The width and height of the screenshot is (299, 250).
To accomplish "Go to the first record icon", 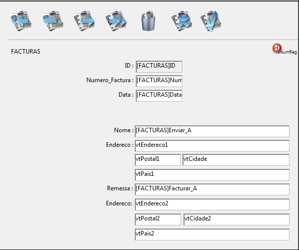I will tap(21, 21).
